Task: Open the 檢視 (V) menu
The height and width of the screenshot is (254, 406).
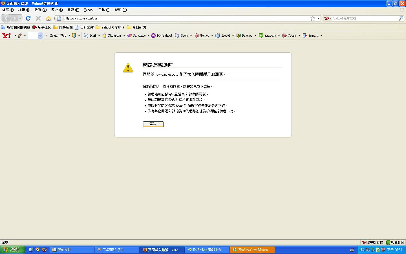Action: point(41,10)
